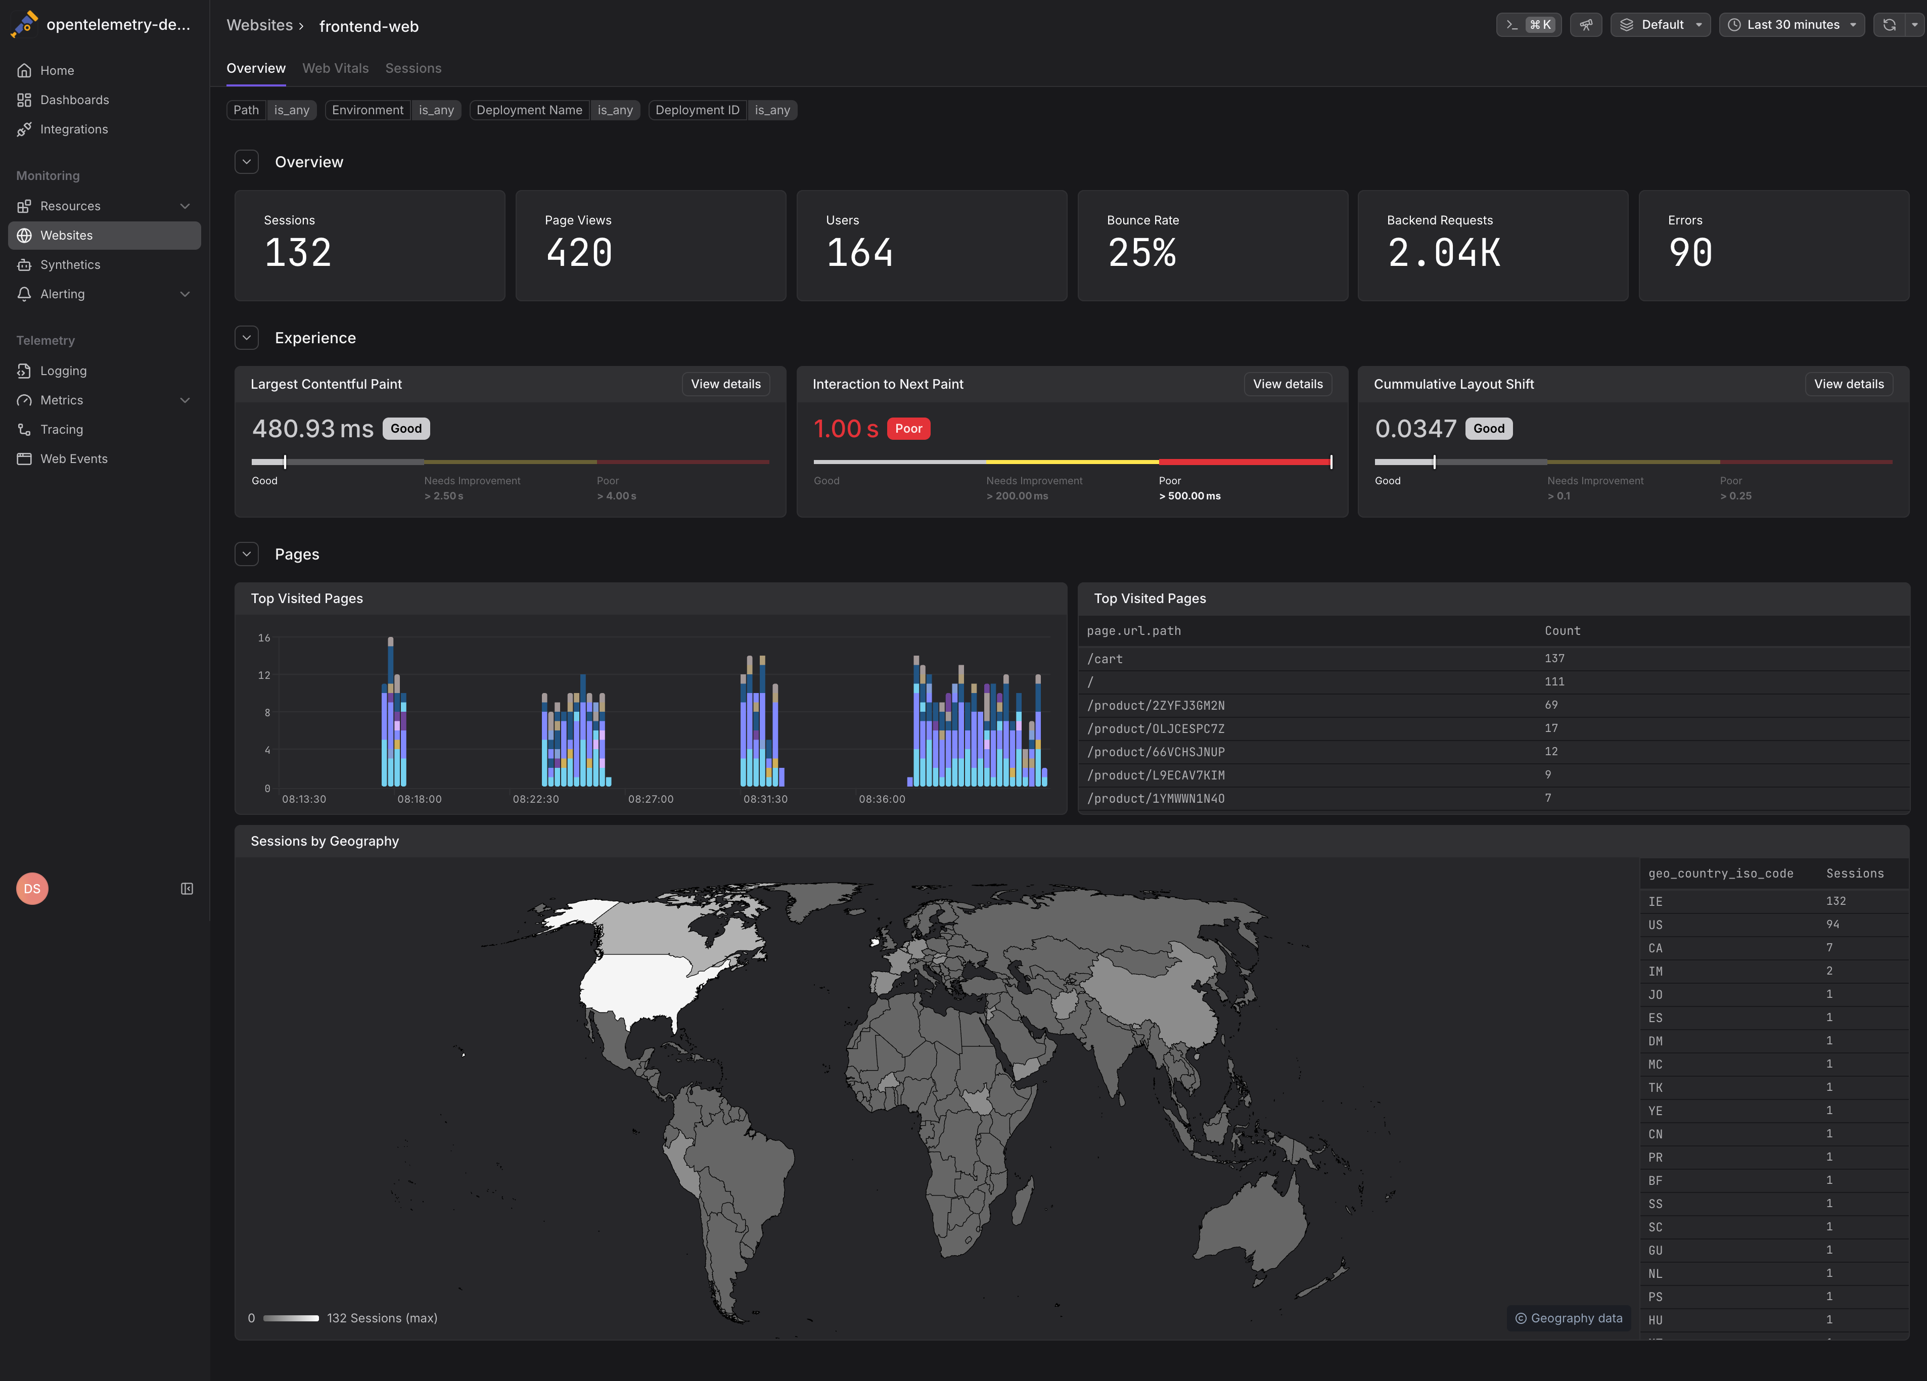Click the Geography data link on map
1927x1381 pixels.
1568,1318
